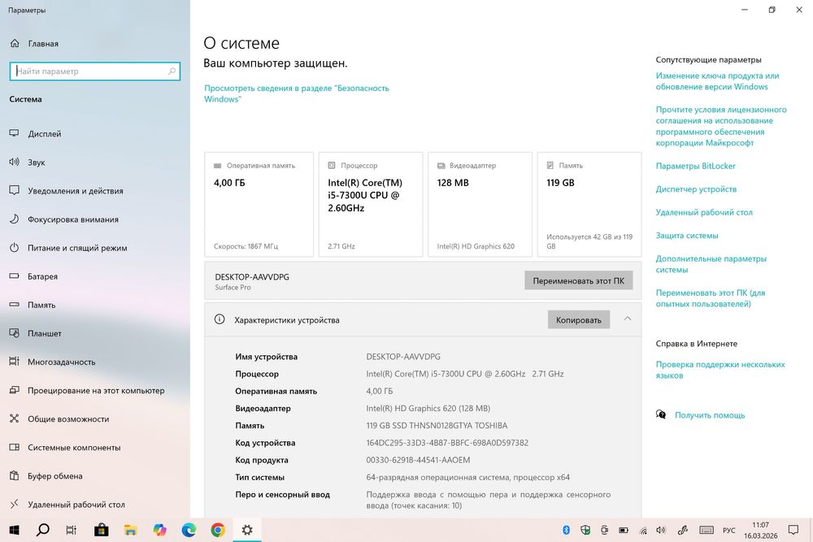Click the battery tray icon
This screenshot has width=813, height=542.
pos(624,530)
